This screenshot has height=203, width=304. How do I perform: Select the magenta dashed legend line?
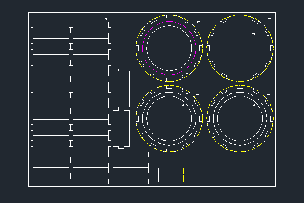(171, 175)
